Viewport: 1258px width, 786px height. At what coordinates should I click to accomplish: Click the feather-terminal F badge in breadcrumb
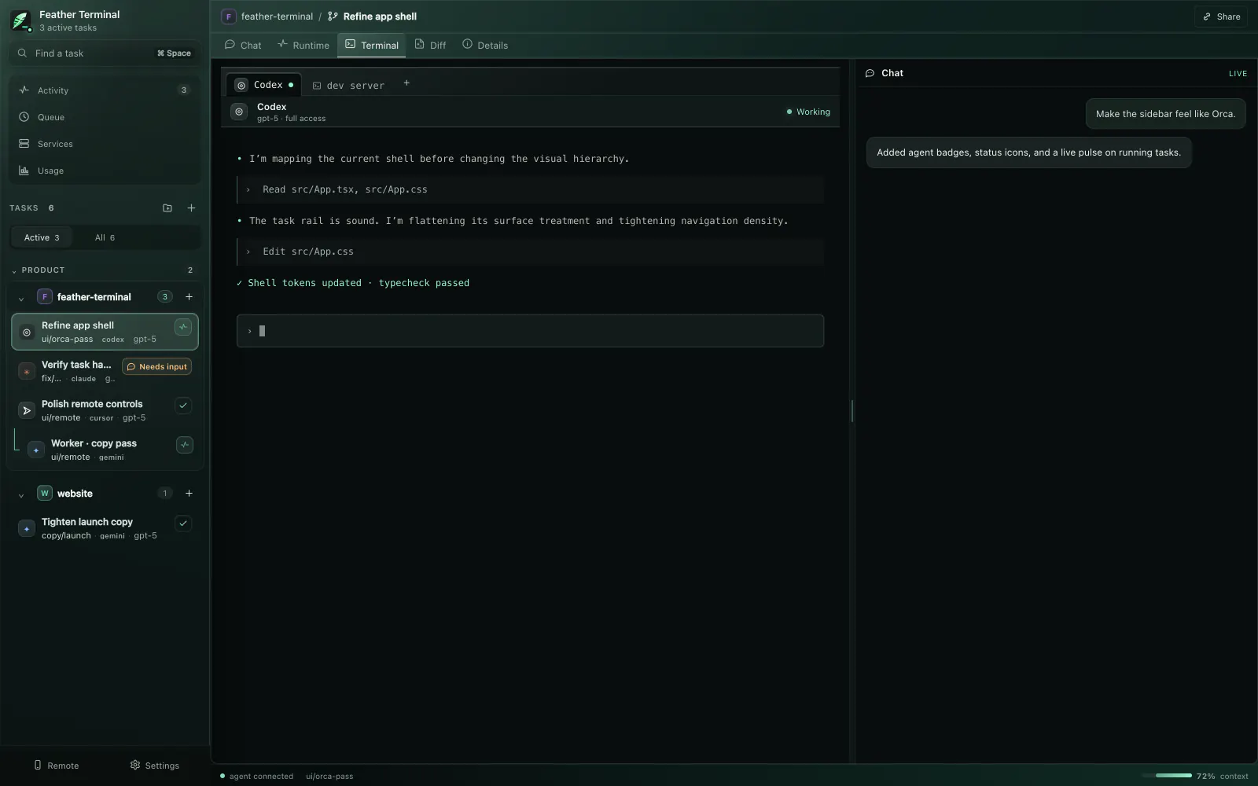point(229,17)
